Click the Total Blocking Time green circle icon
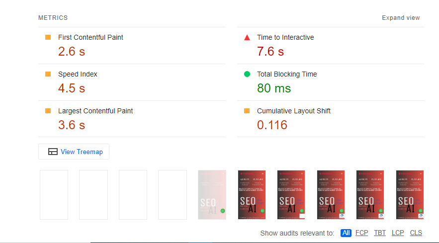The width and height of the screenshot is (439, 243). tap(247, 74)
